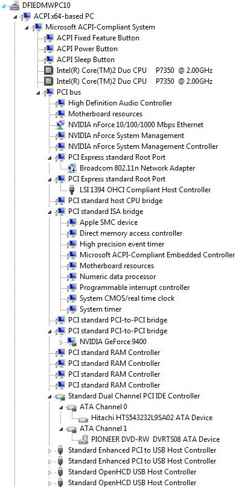Click the LSI 1394 OHCI controller icon
The width and height of the screenshot is (236, 487).
click(72, 190)
